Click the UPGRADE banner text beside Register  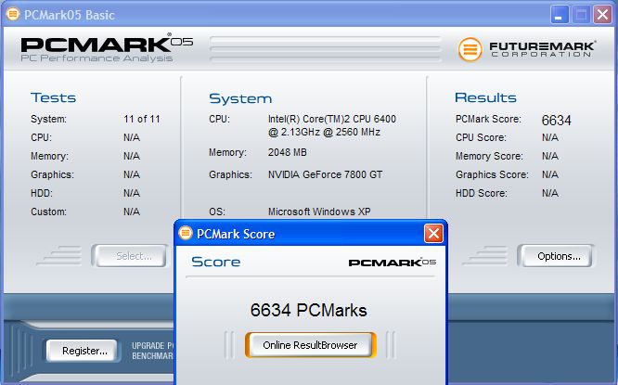click(153, 351)
